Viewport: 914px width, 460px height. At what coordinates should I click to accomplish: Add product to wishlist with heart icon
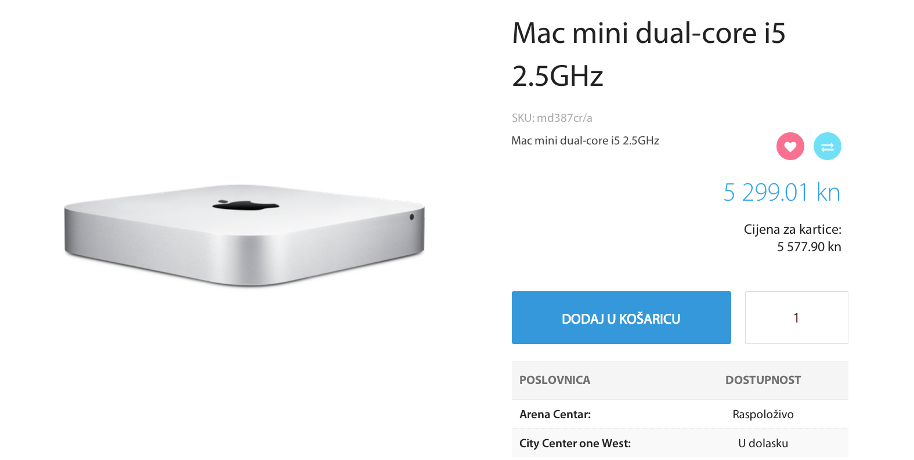coord(790,146)
